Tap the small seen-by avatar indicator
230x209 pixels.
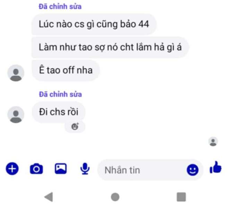coord(213,141)
